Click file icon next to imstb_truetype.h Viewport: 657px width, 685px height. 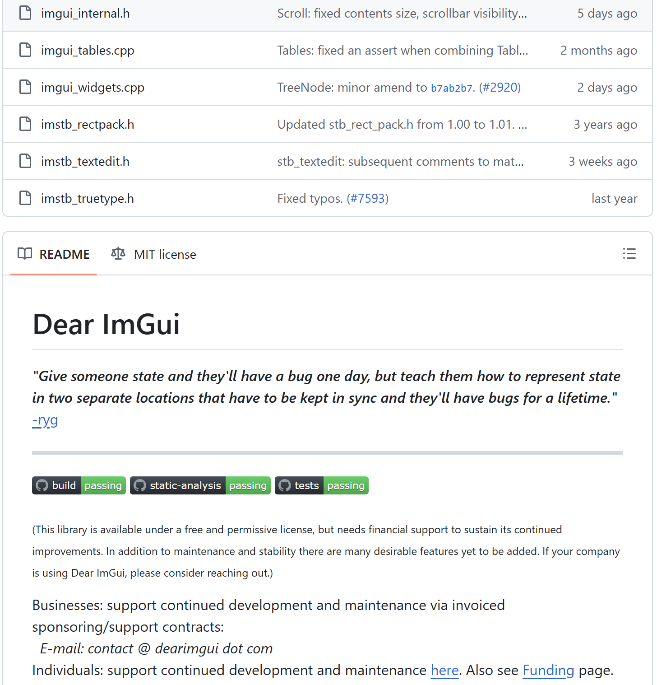[x=25, y=198]
